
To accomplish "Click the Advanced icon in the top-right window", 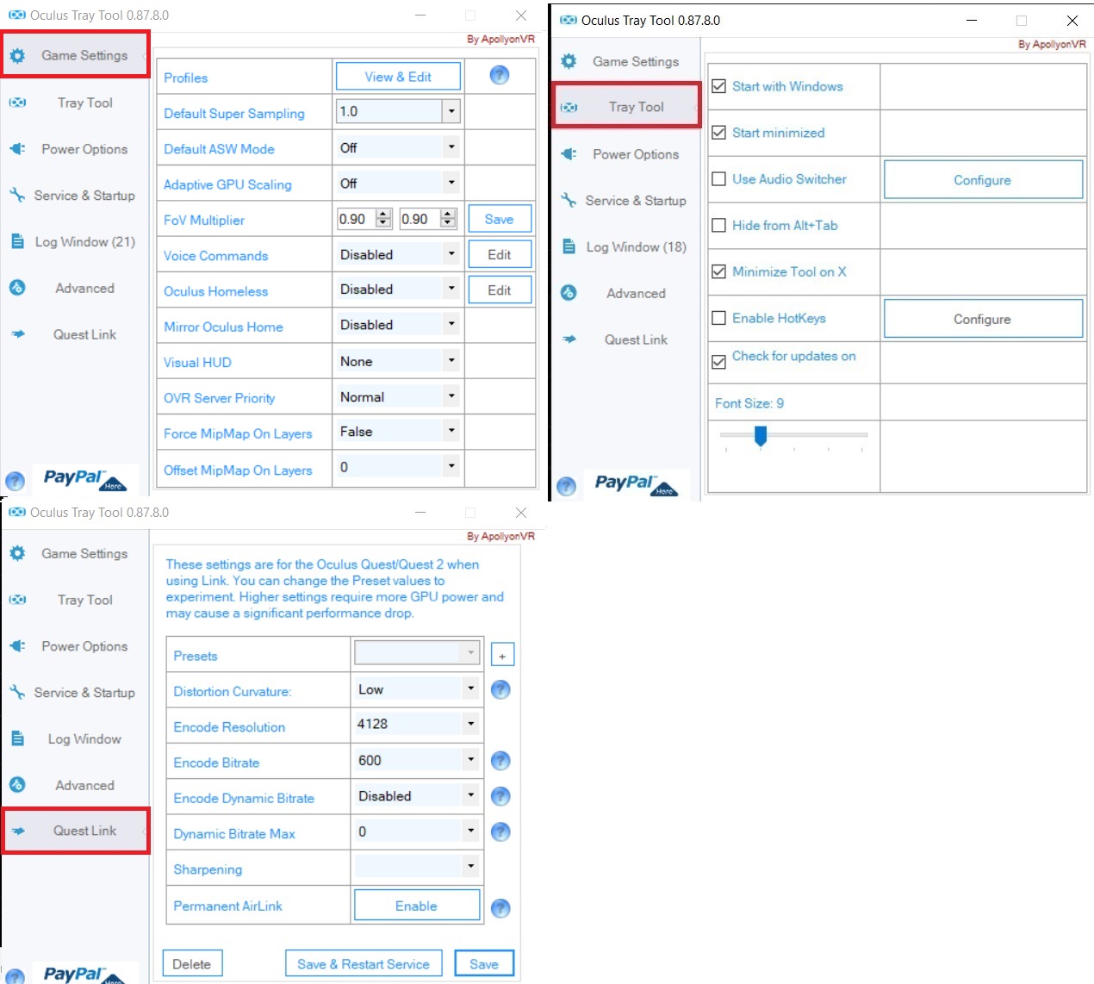I will (x=569, y=293).
